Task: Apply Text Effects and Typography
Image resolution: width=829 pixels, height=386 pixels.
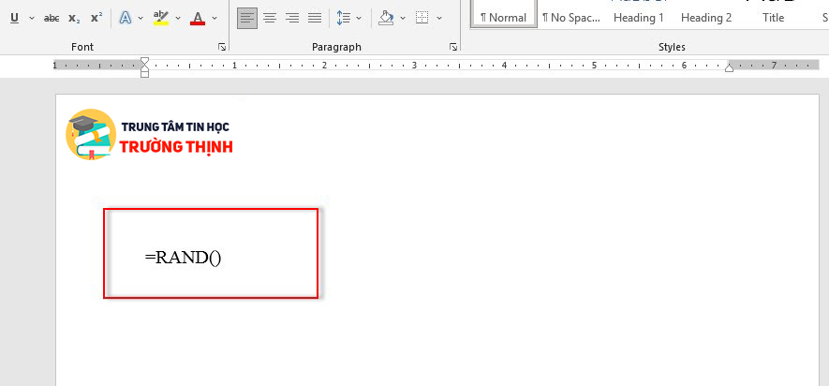Action: [x=126, y=18]
